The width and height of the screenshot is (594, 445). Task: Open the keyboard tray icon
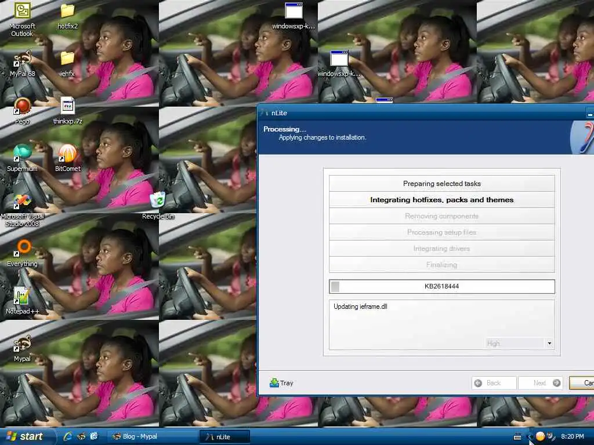coord(517,437)
